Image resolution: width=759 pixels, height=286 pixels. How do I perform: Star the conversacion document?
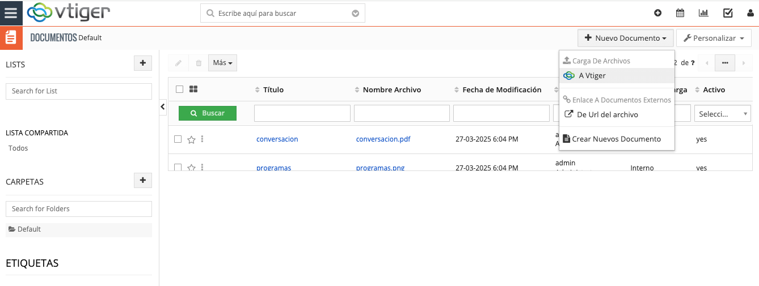[x=191, y=139]
